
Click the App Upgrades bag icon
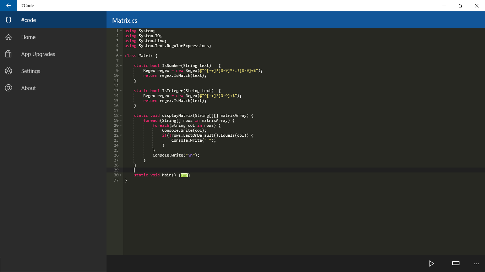9,54
